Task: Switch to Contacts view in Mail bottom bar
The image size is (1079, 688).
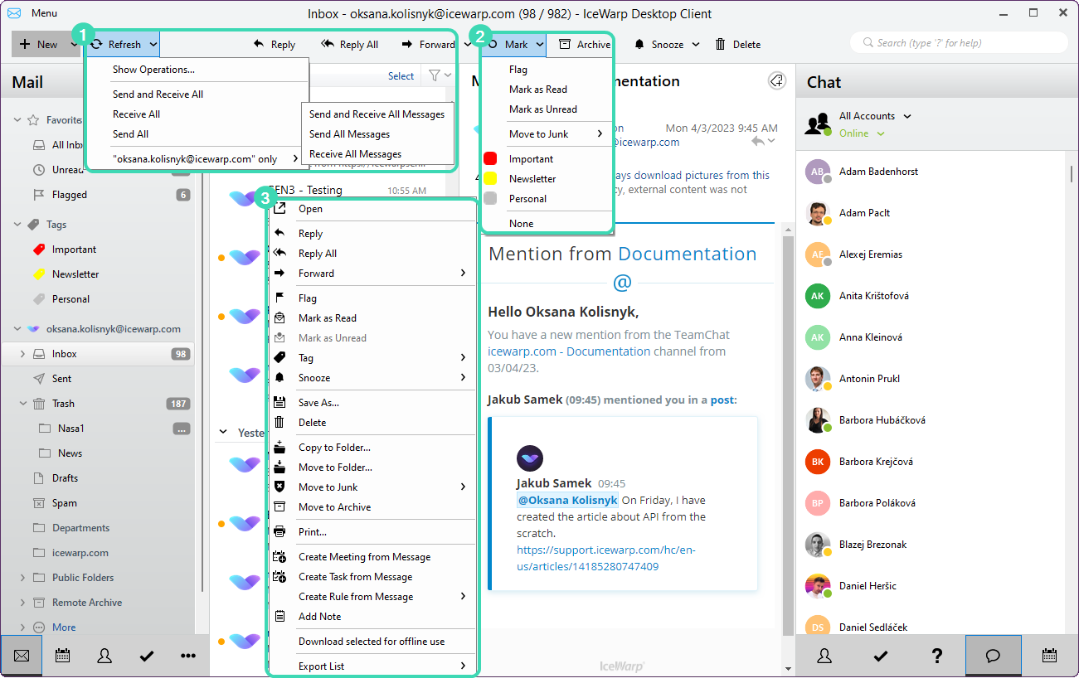Action: pyautogui.click(x=104, y=656)
